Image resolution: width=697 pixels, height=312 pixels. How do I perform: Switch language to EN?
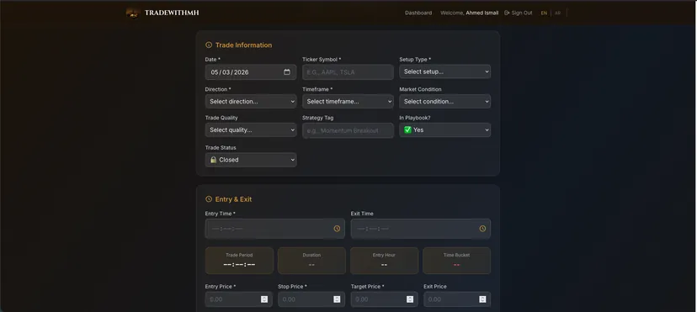(x=544, y=13)
